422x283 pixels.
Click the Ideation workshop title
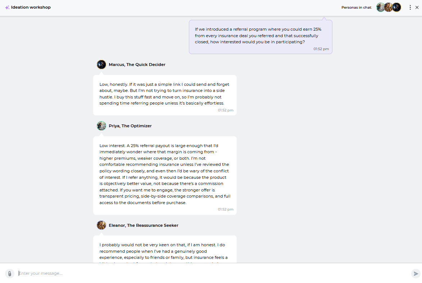[x=31, y=7]
